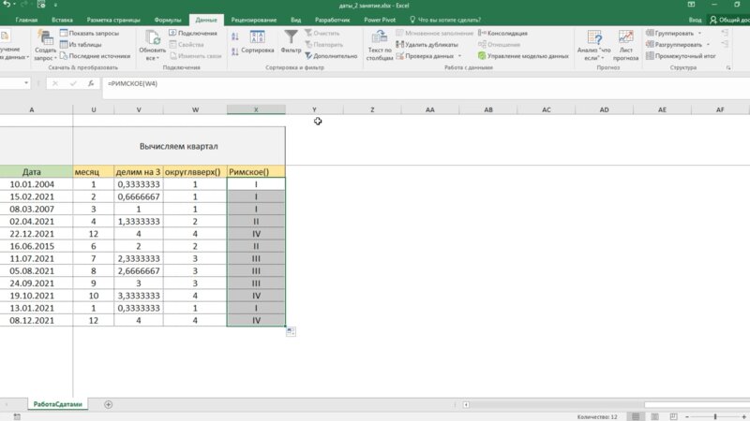This screenshot has width=750, height=421.
Task: Create a Лист прогноза forecast sheet
Action: point(625,45)
